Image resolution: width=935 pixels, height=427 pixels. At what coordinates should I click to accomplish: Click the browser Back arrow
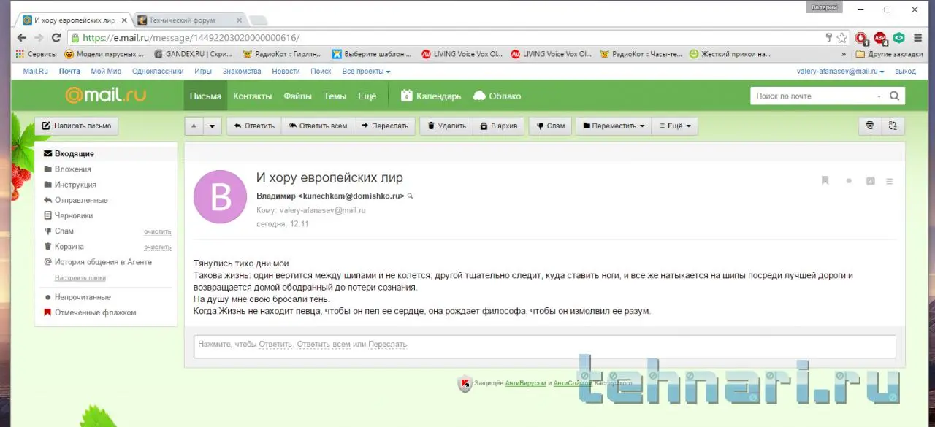[x=21, y=38]
